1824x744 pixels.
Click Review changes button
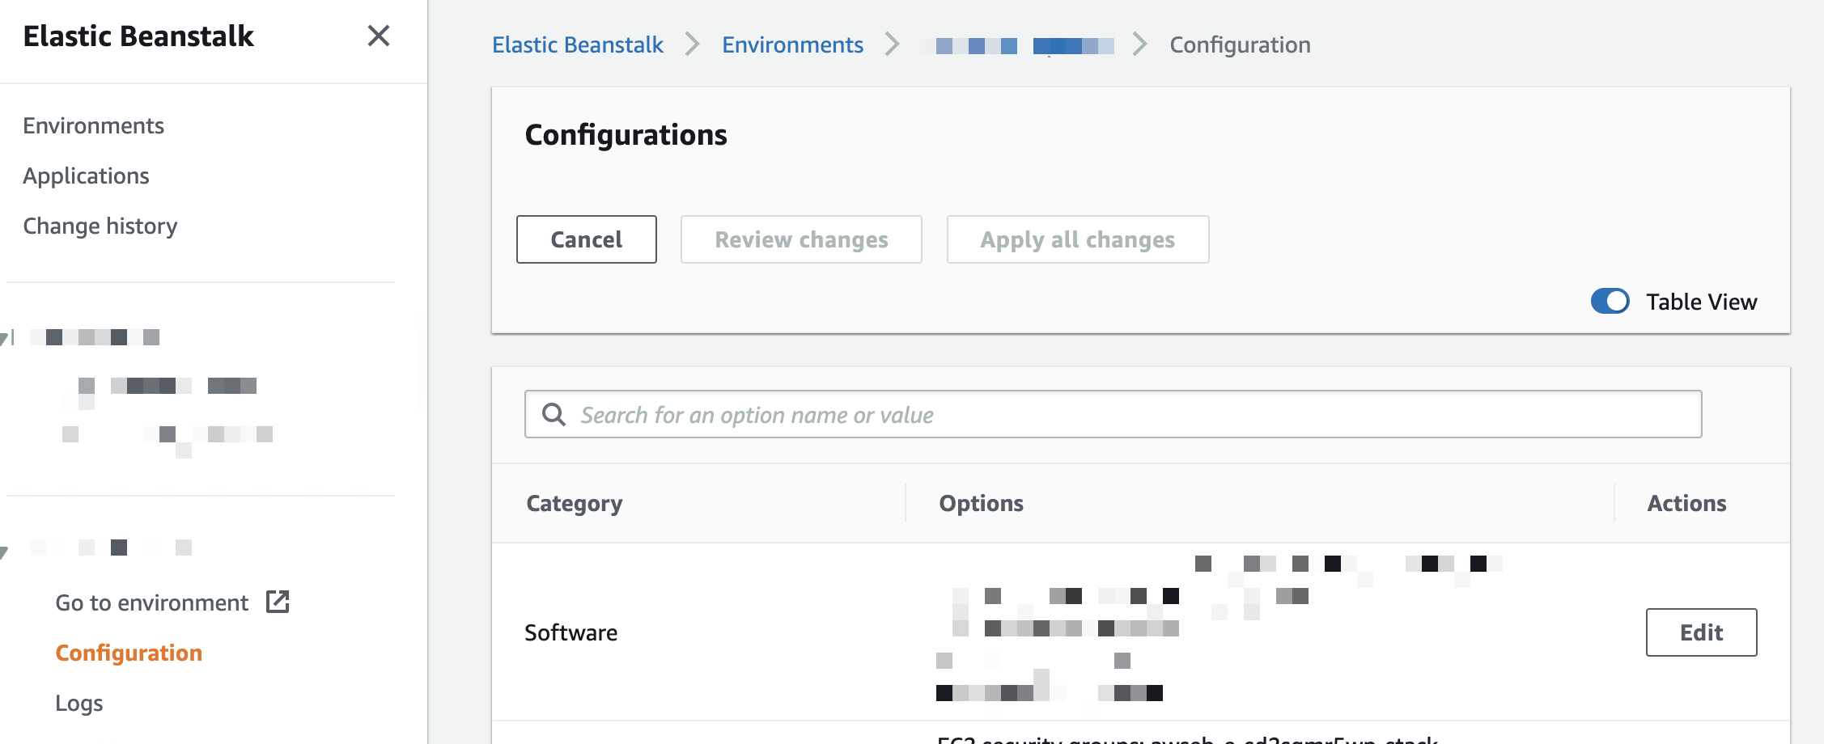[x=801, y=239]
